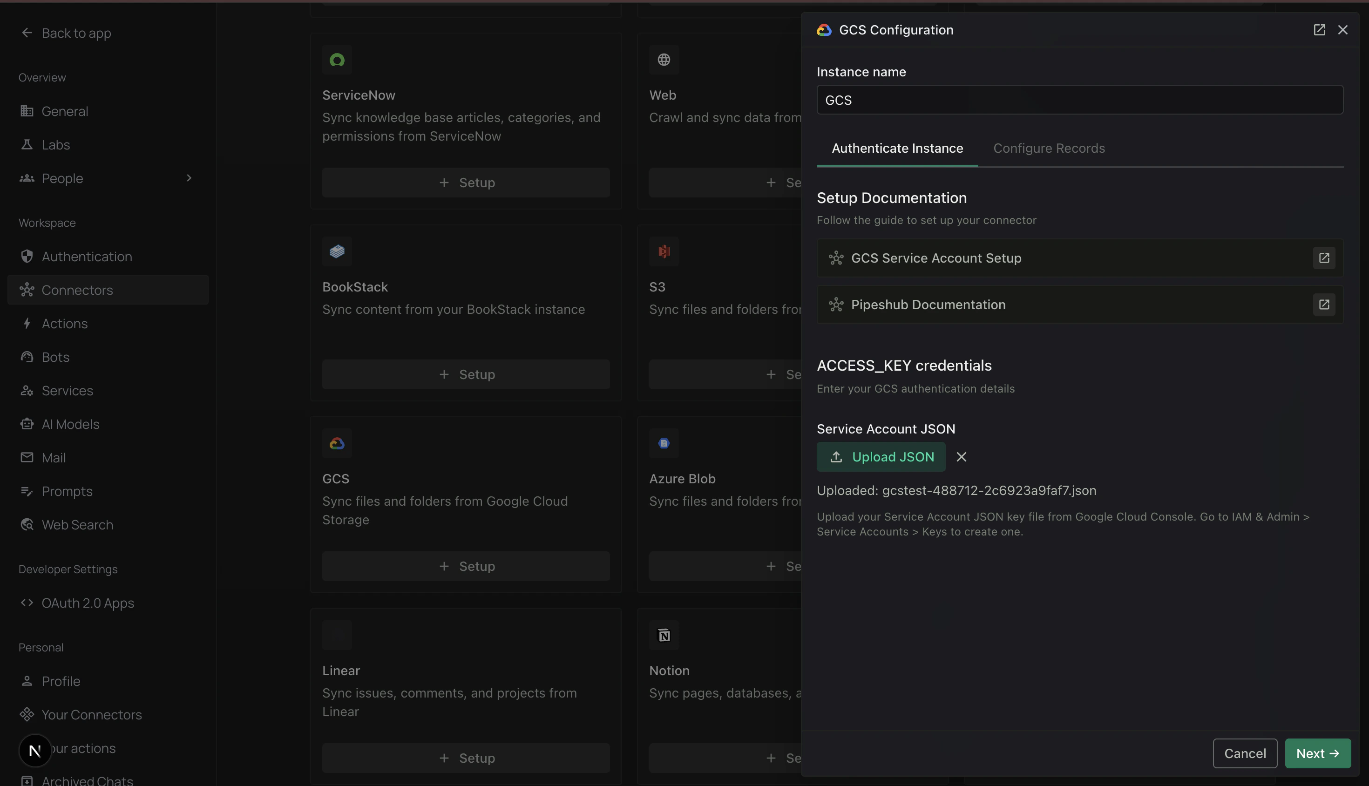This screenshot has height=786, width=1369.
Task: Click the Services sidebar icon
Action: [x=27, y=390]
